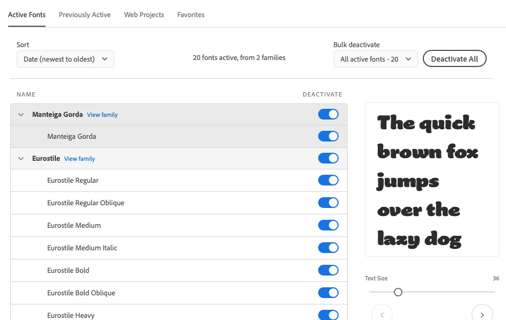This screenshot has width=506, height=320.
Task: Click the '20 fonts active, from 2 families' text
Action: [x=239, y=58]
